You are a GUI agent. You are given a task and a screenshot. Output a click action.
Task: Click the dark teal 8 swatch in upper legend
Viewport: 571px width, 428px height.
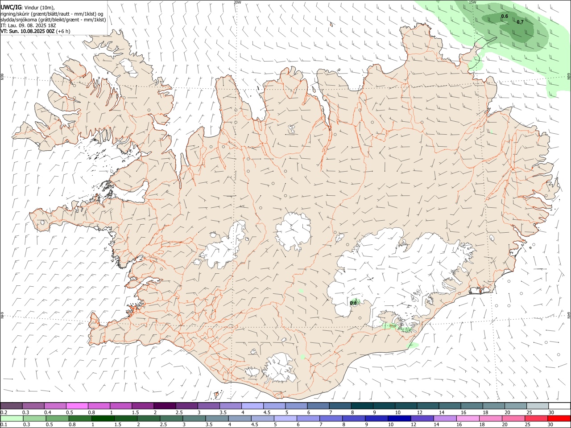tap(362, 406)
